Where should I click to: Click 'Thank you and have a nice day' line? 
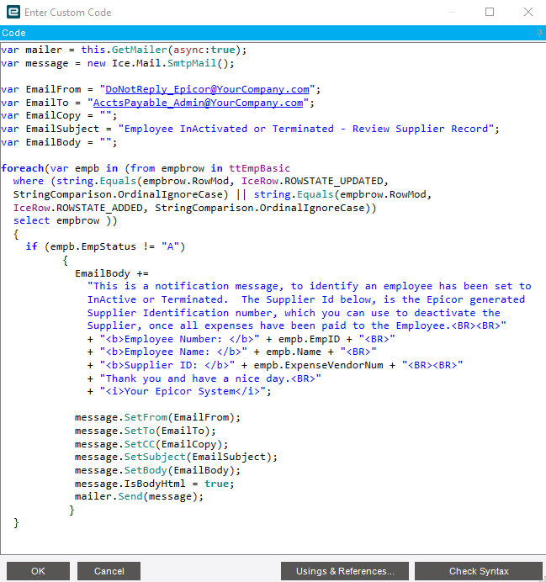click(x=204, y=378)
